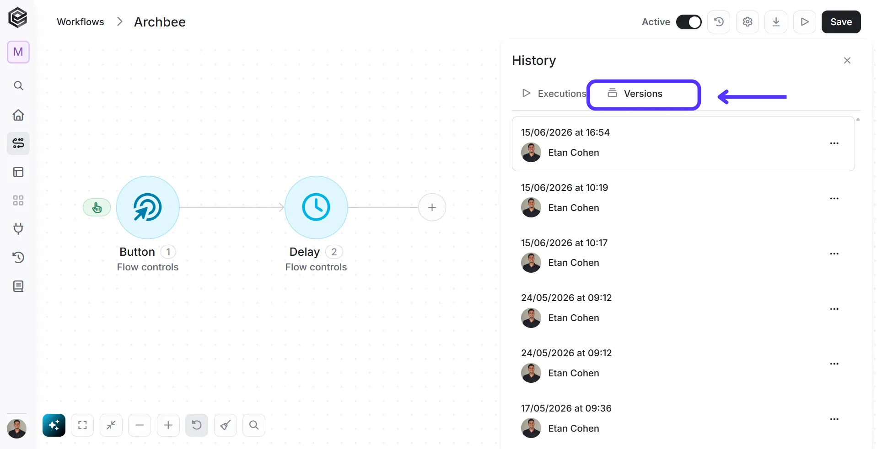Zoom out with the minus button
The image size is (877, 449).
click(x=140, y=425)
